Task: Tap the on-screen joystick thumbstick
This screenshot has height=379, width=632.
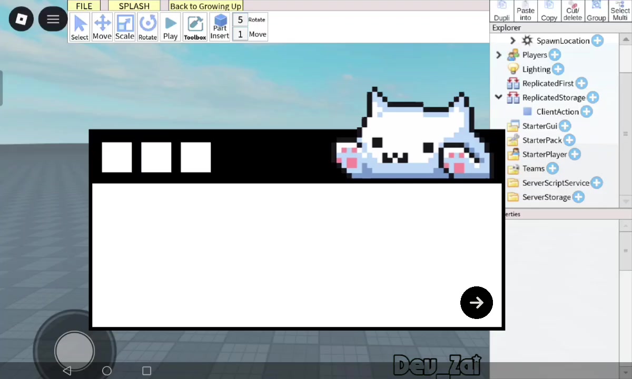Action: point(74,351)
